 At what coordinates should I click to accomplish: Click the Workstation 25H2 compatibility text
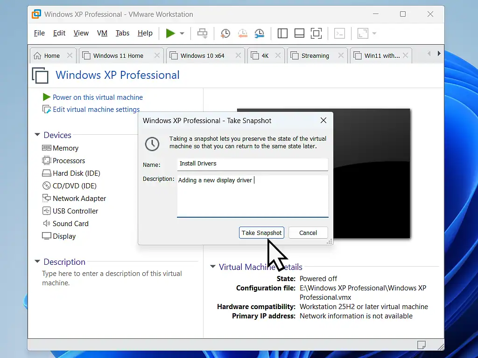364,307
